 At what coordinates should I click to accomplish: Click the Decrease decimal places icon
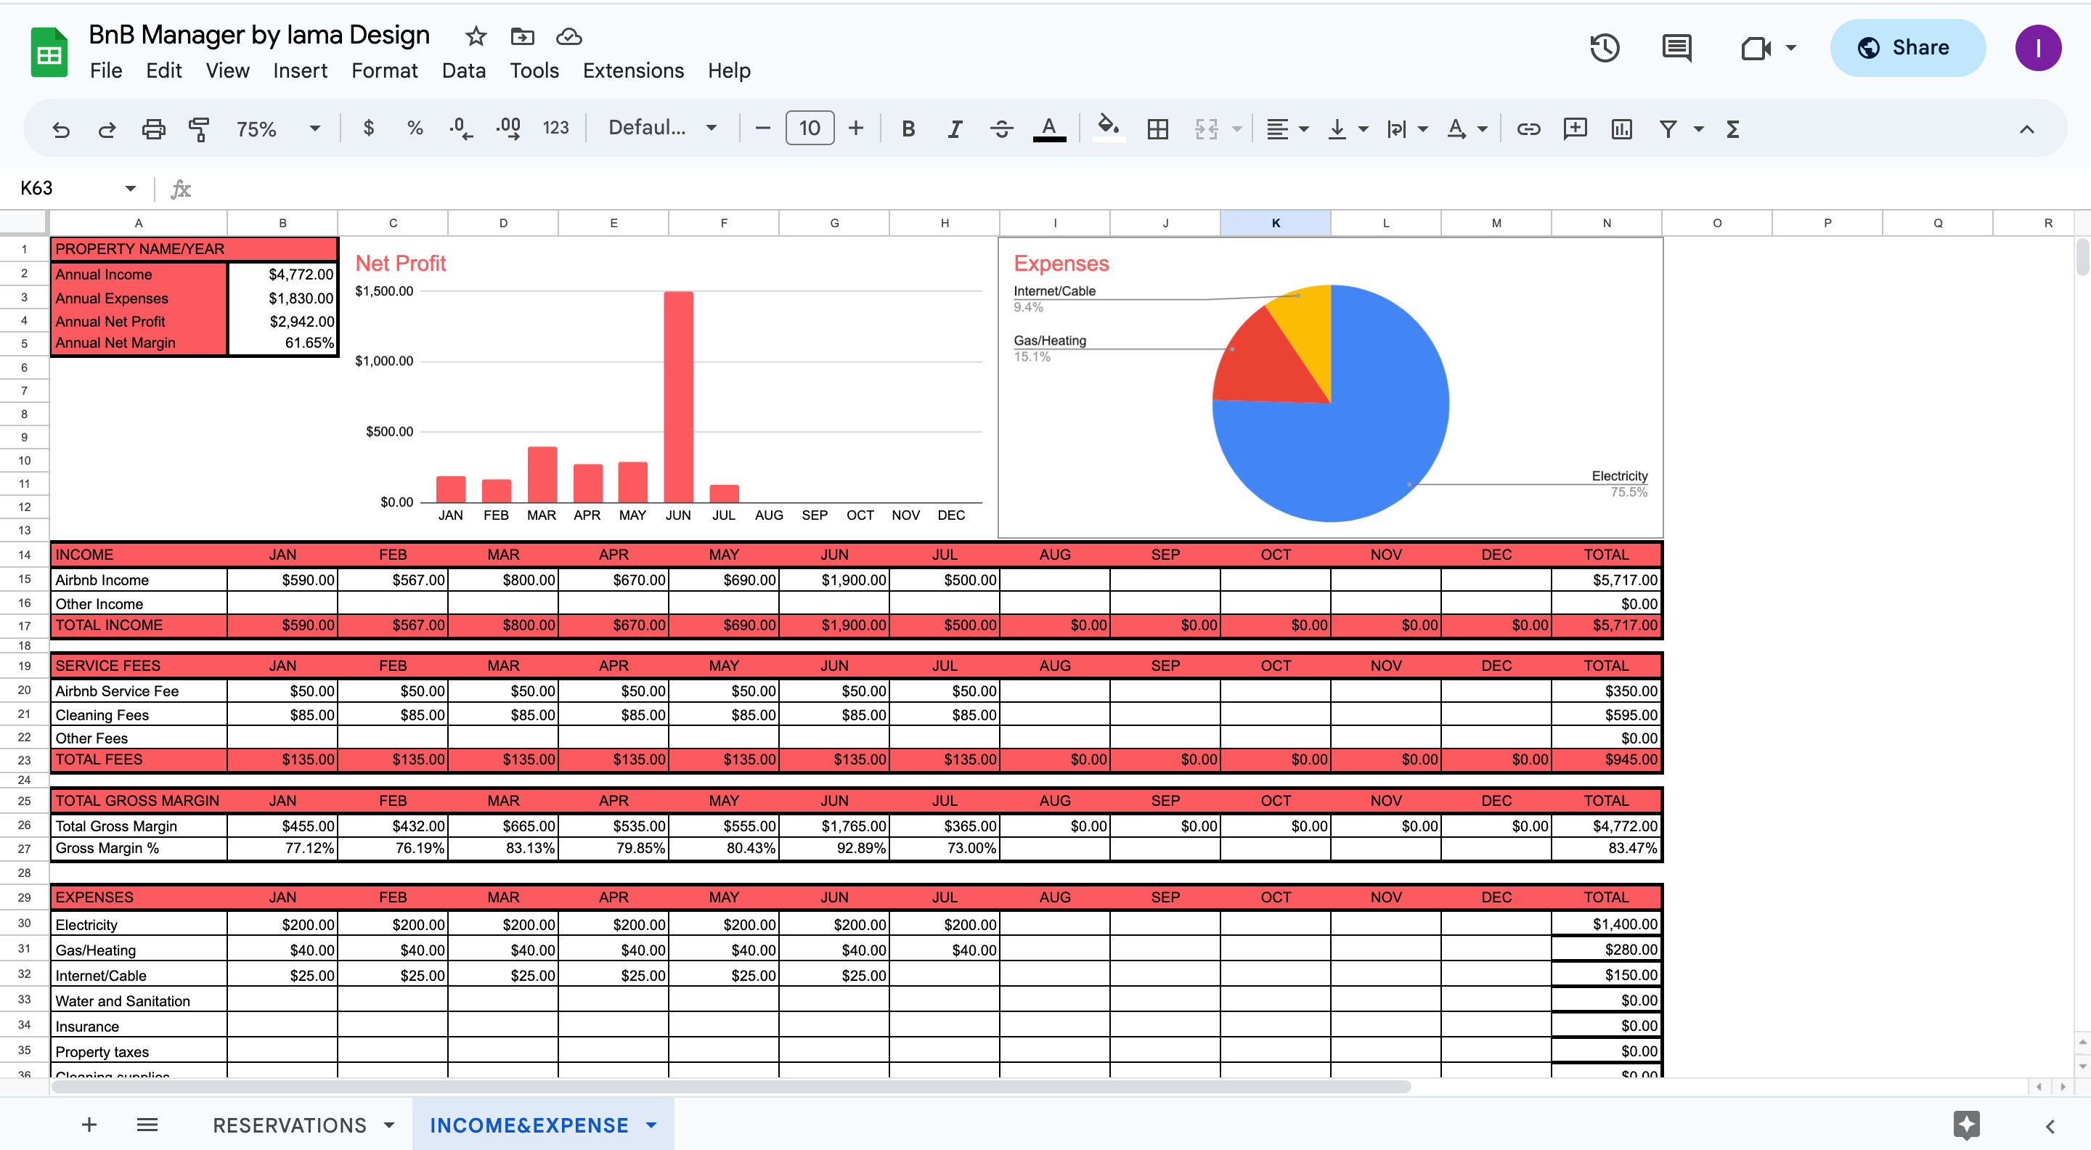460,129
